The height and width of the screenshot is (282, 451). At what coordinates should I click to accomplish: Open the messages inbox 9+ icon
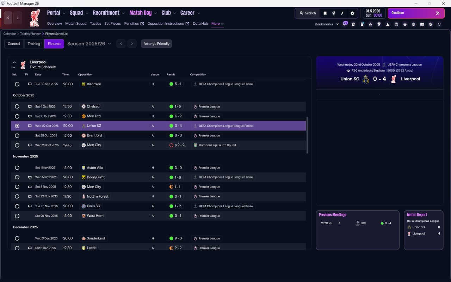[x=345, y=24]
